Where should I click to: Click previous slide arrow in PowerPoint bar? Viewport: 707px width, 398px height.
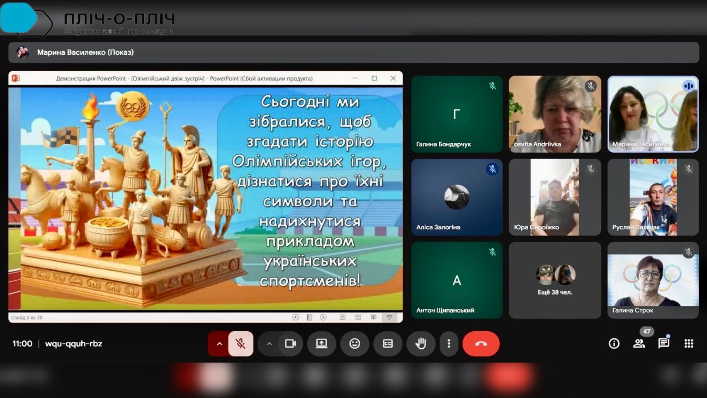(296, 317)
